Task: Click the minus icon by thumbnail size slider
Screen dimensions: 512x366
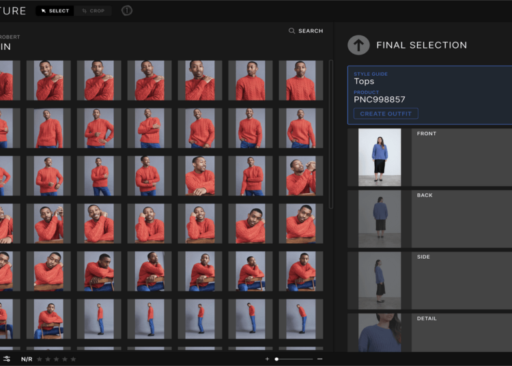Action: tap(319, 359)
